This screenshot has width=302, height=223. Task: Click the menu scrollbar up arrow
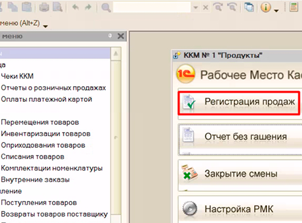[x=116, y=54]
